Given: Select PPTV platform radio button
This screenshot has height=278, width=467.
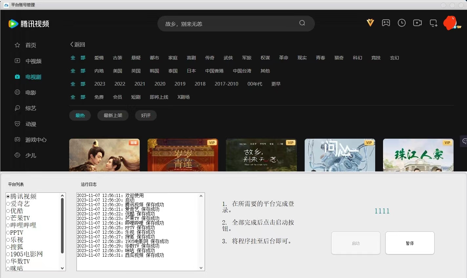Looking at the screenshot, I should (8, 232).
